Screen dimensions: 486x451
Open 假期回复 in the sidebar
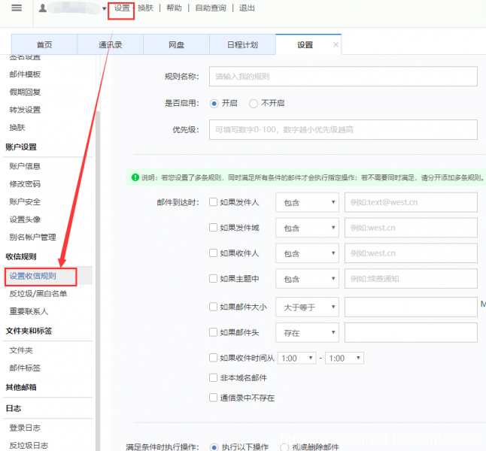[25, 92]
